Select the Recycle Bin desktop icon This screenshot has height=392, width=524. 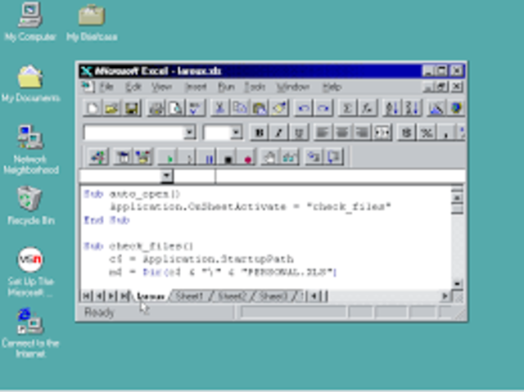(x=30, y=206)
